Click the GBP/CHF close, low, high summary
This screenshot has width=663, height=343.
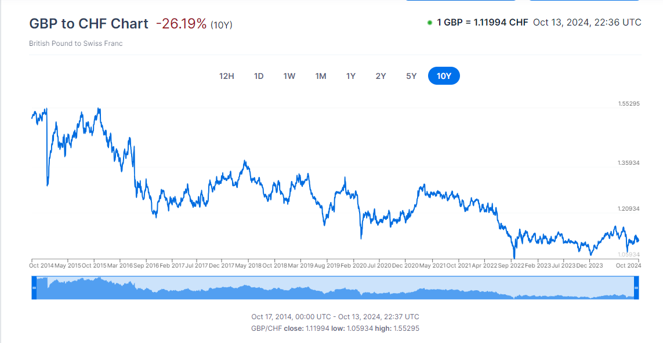click(335, 328)
